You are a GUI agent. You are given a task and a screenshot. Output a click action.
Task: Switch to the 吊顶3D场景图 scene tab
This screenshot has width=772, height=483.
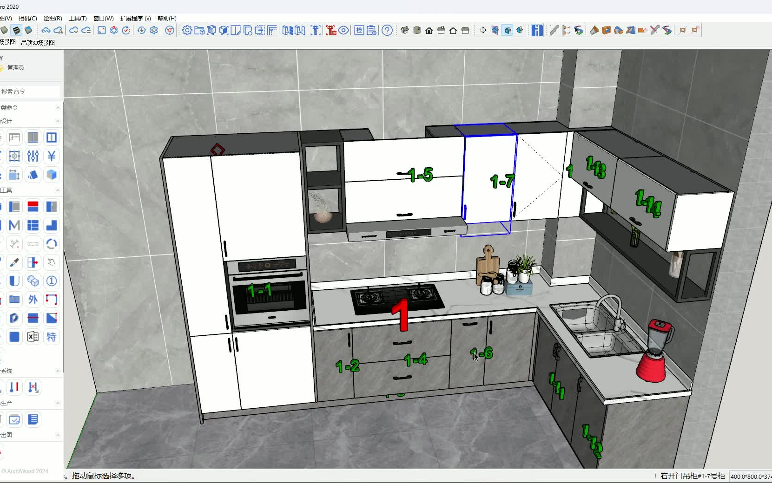[x=38, y=42]
